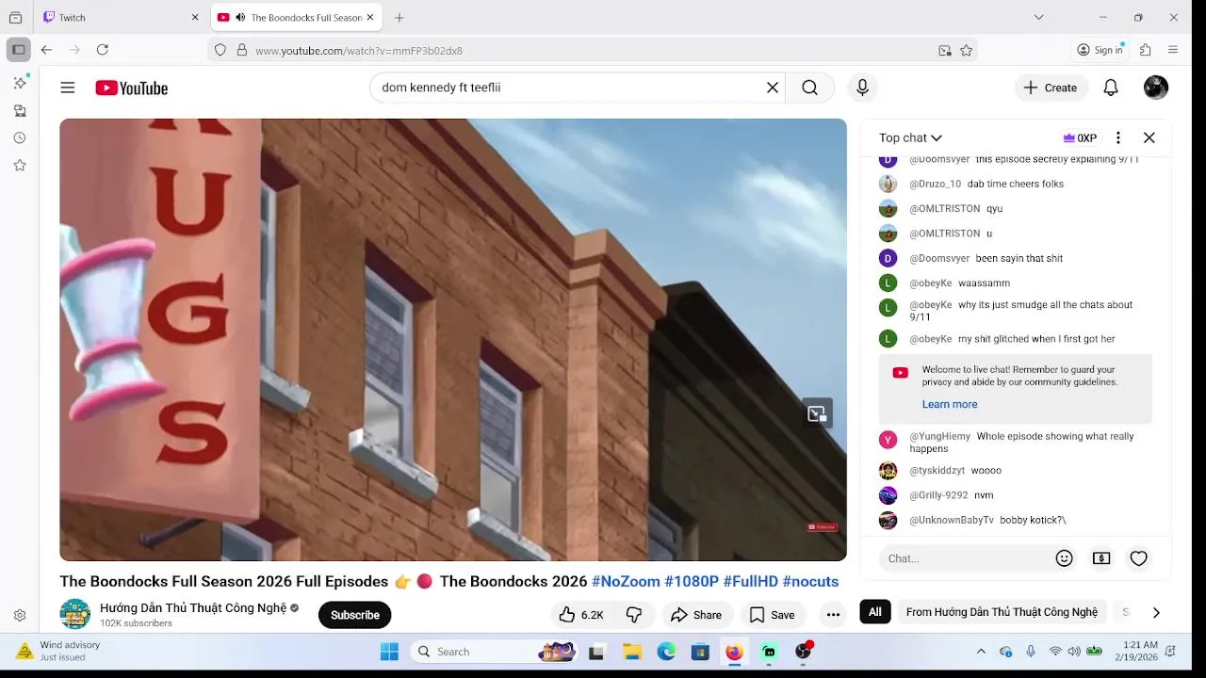
Task: Open the #nocuts hashtag link
Action: (x=810, y=581)
